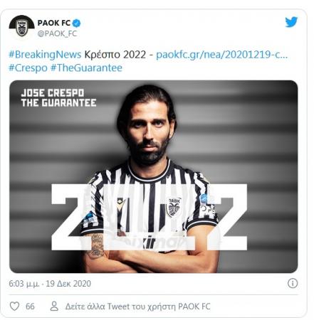
Task: Open the #TheGuarantee hashtag
Action: (86, 68)
